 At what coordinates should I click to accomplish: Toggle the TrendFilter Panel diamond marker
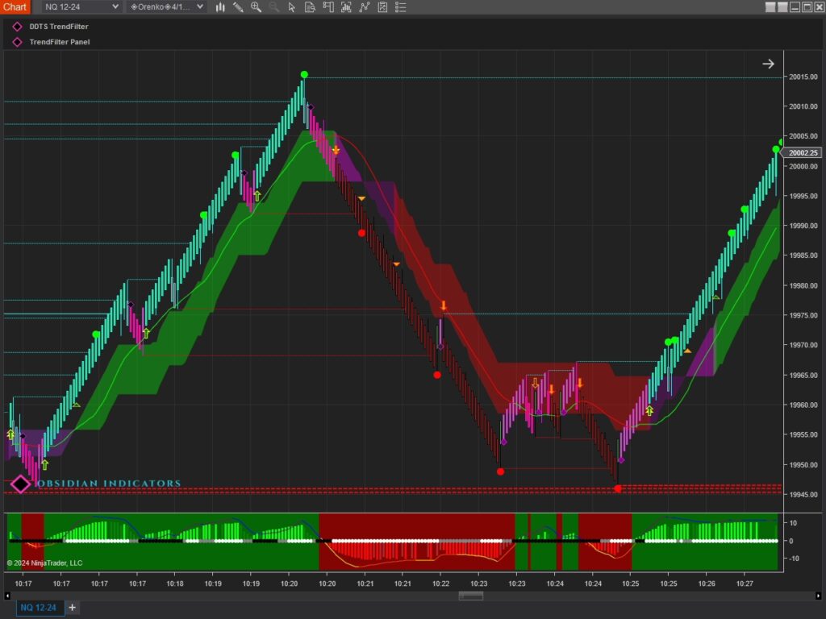click(x=16, y=42)
